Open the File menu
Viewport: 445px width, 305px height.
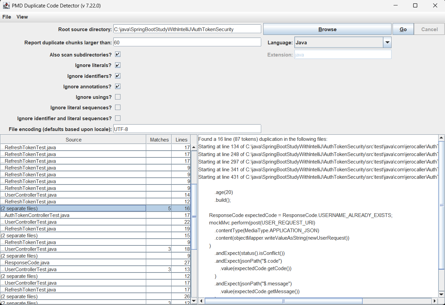click(x=7, y=17)
